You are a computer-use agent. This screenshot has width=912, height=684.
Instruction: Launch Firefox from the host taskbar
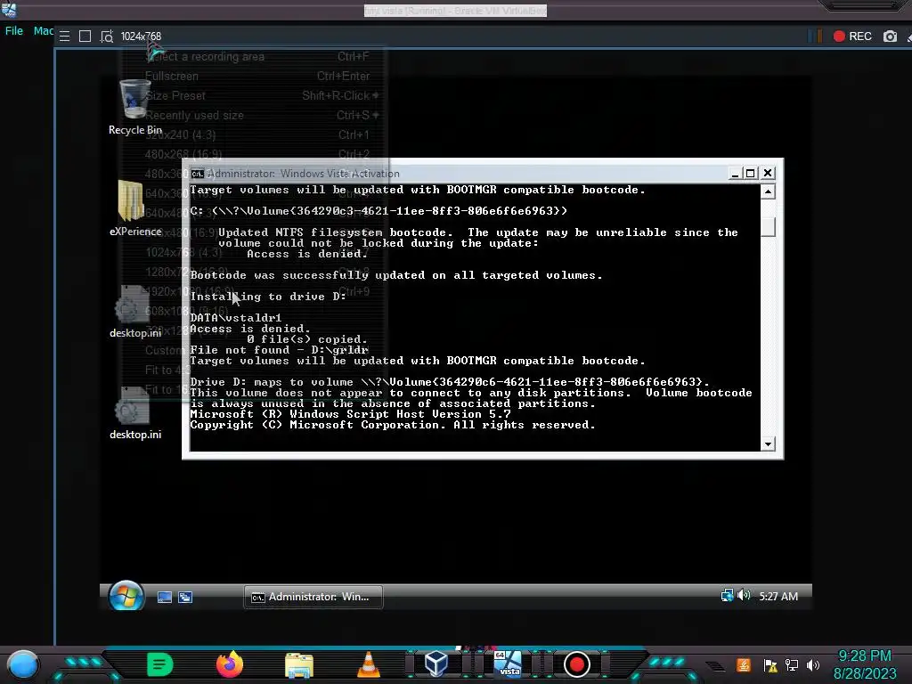click(229, 664)
